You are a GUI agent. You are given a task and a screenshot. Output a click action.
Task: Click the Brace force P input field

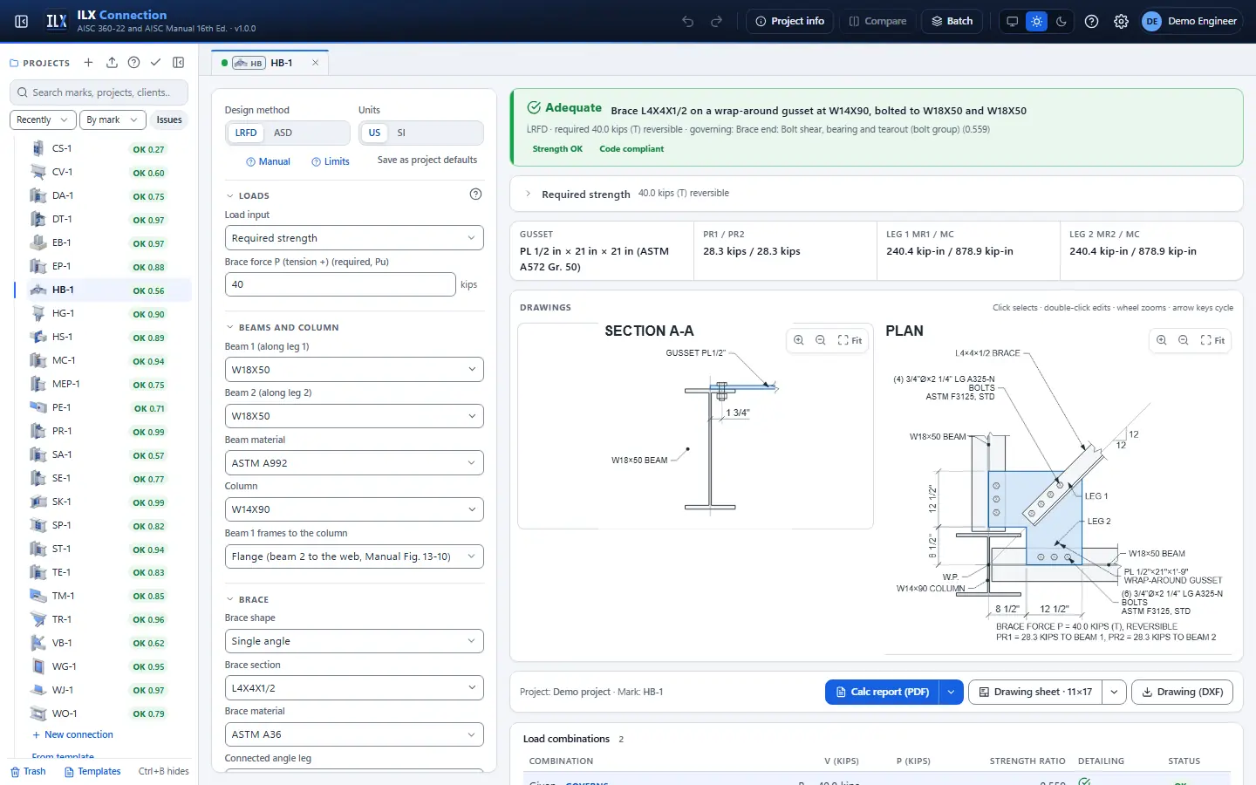click(340, 284)
